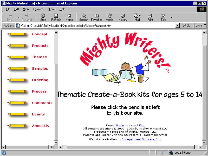Click the Edit toolbar icon
Viewport: 208px width, 156px height.
(x=163, y=18)
